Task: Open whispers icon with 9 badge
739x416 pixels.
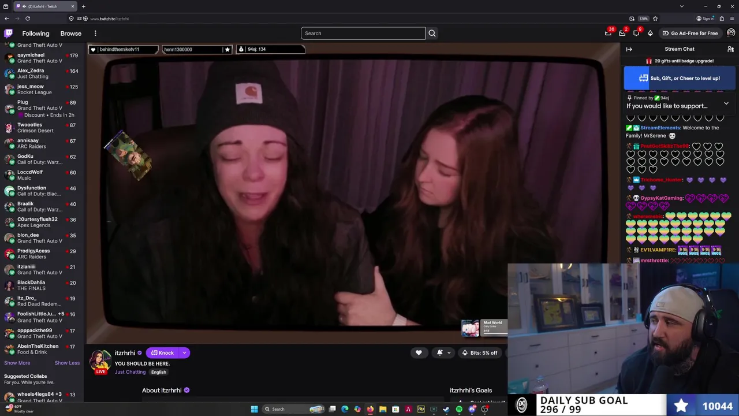Action: (x=636, y=34)
